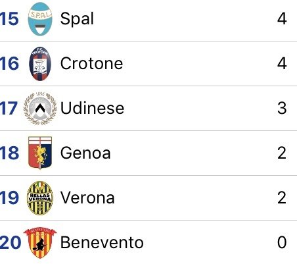Open the Crotone team name
Screen dimensions: 297x264
click(x=91, y=64)
